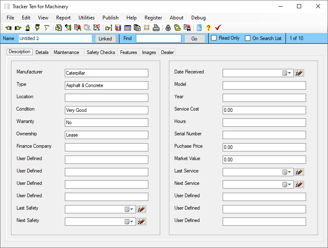Screen dimensions: 328x248
Task: Click the icon button beside Date Received
Action: (299, 73)
